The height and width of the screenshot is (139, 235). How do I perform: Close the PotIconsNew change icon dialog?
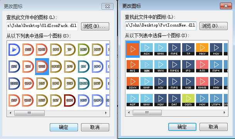[226, 6]
